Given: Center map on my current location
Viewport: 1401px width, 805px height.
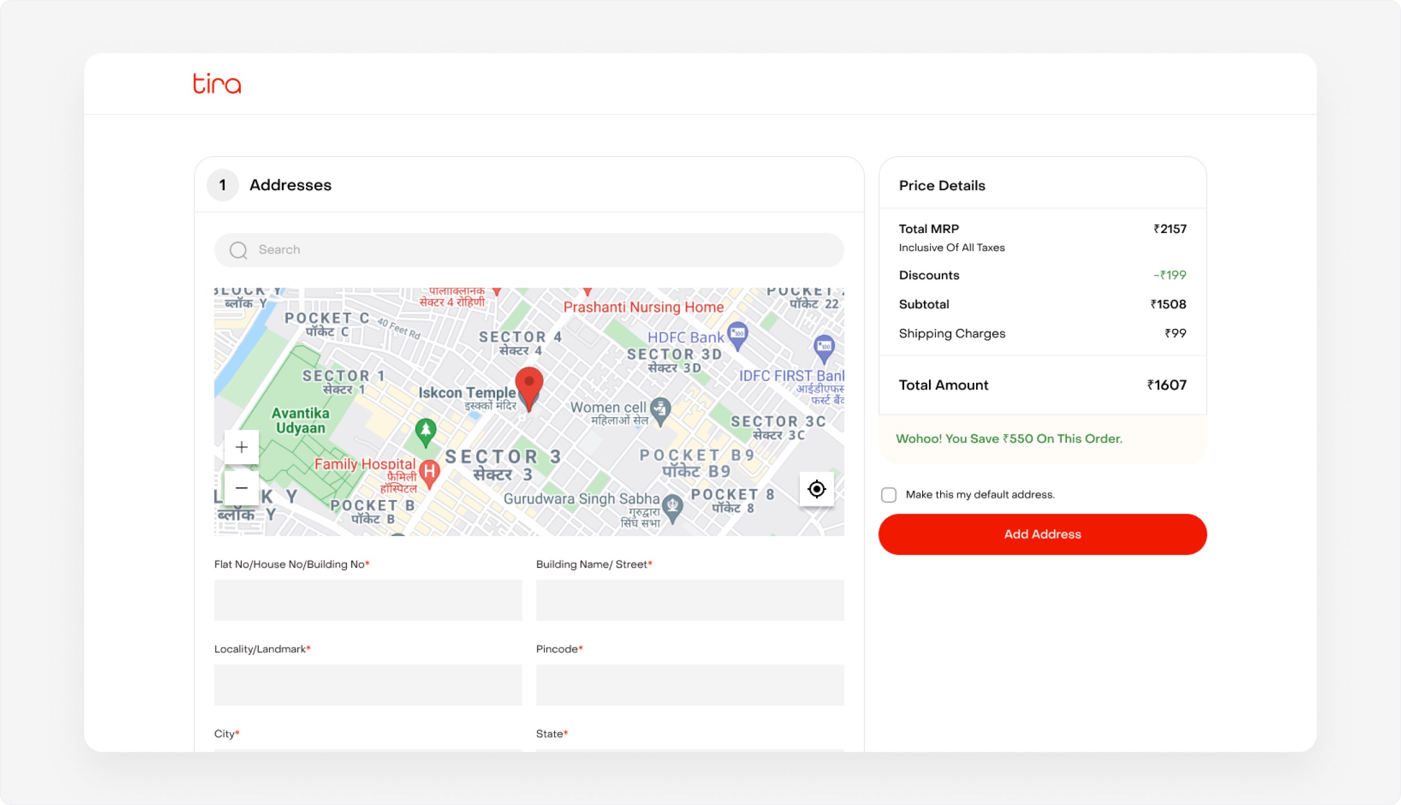Looking at the screenshot, I should (816, 489).
